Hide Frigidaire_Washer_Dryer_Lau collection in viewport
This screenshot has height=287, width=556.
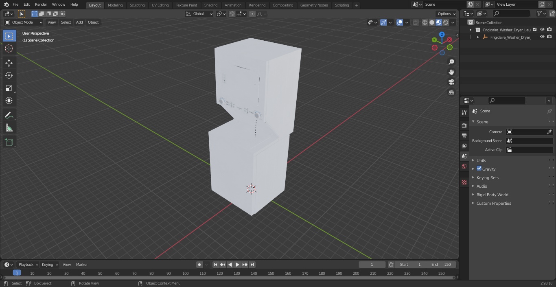tap(542, 29)
